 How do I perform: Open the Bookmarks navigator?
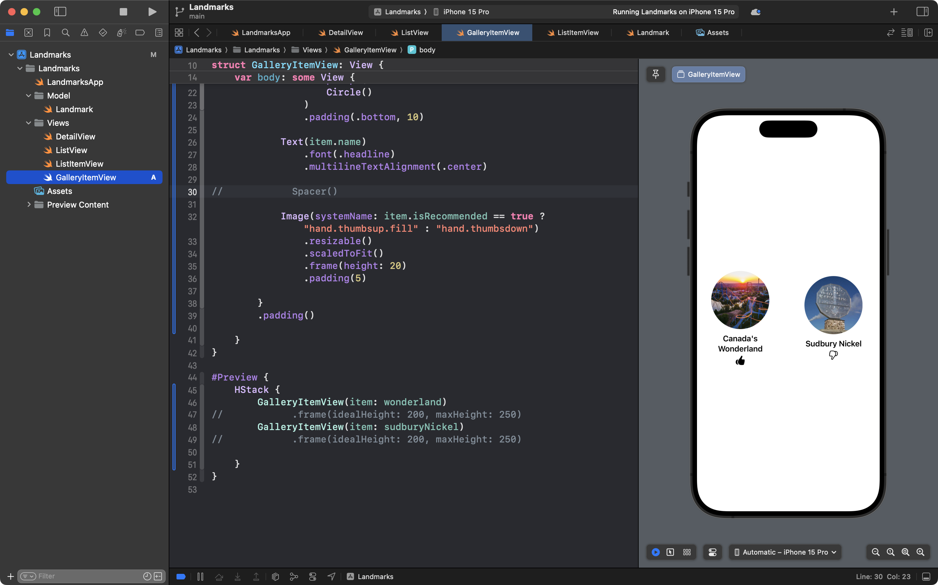(x=47, y=33)
